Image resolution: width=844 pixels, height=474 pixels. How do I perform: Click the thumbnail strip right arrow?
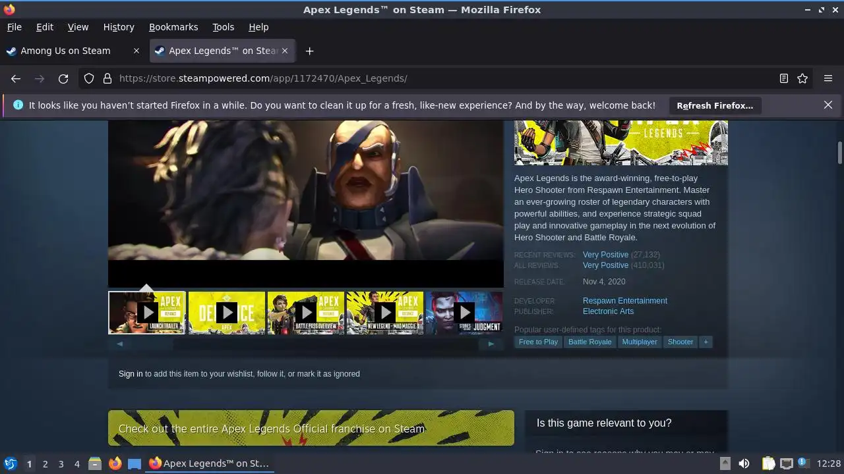(491, 344)
